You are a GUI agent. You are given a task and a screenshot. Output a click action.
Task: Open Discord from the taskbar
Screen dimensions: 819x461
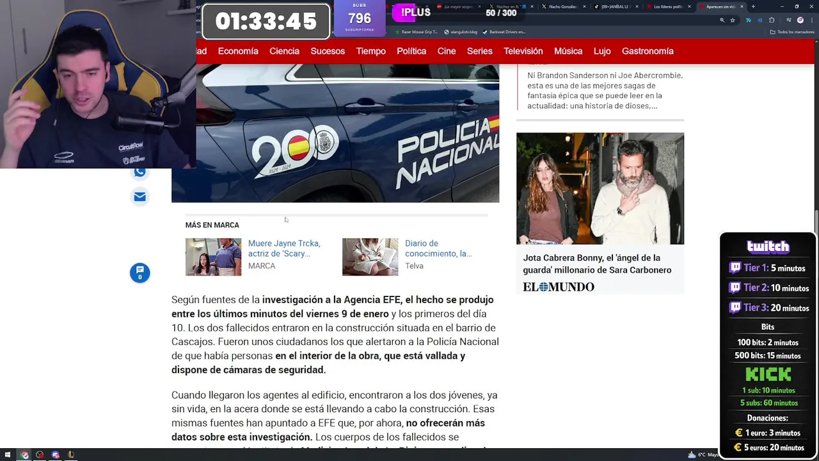[x=55, y=455]
